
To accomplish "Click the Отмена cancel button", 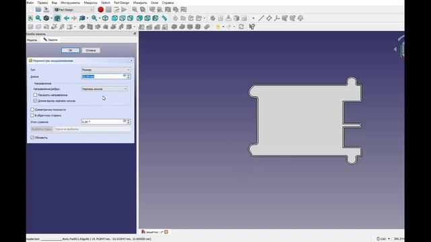I will tap(91, 50).
